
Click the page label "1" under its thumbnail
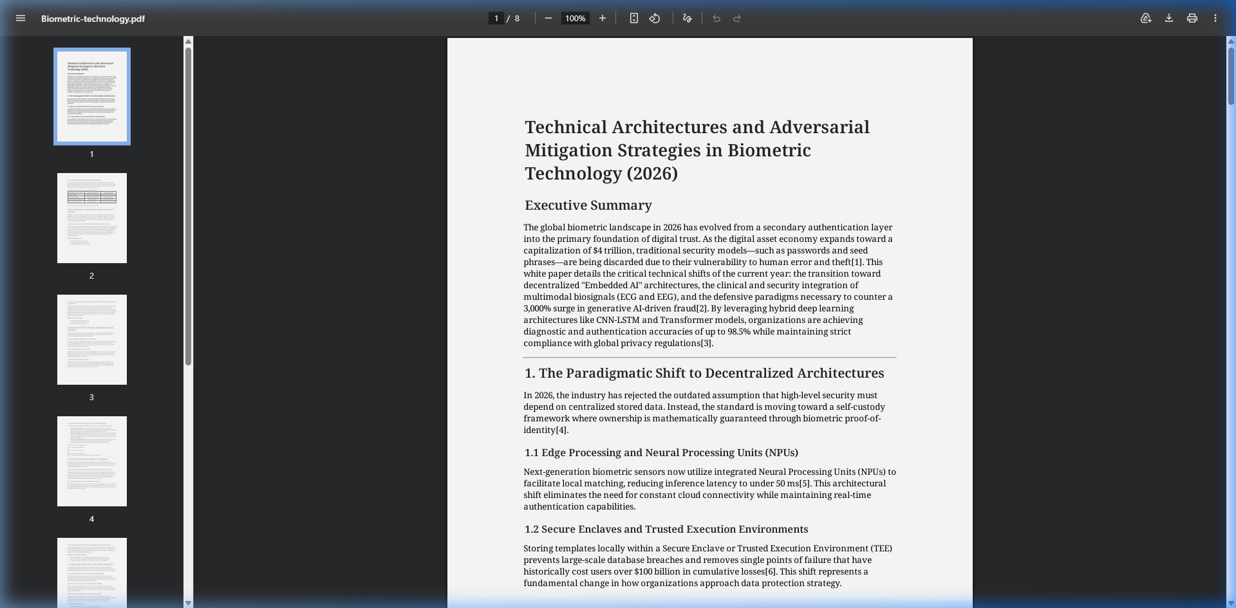tap(91, 154)
